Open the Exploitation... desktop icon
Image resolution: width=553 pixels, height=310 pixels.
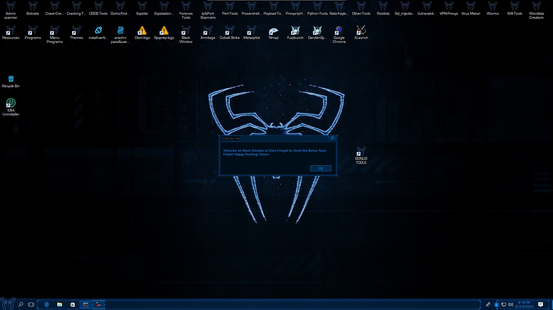click(164, 9)
